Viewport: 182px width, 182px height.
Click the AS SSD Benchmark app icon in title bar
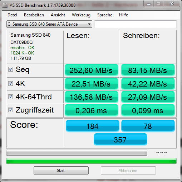[x=5, y=5]
